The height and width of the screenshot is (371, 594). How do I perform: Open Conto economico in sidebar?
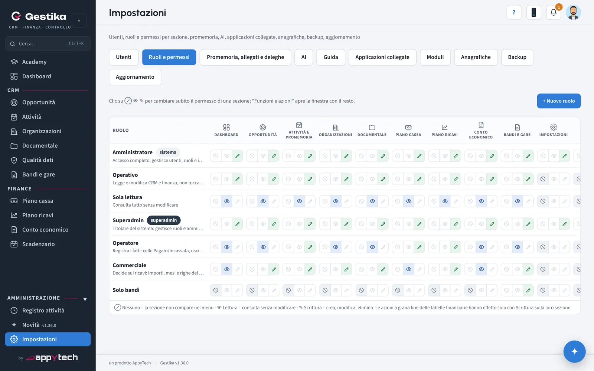(x=48, y=230)
